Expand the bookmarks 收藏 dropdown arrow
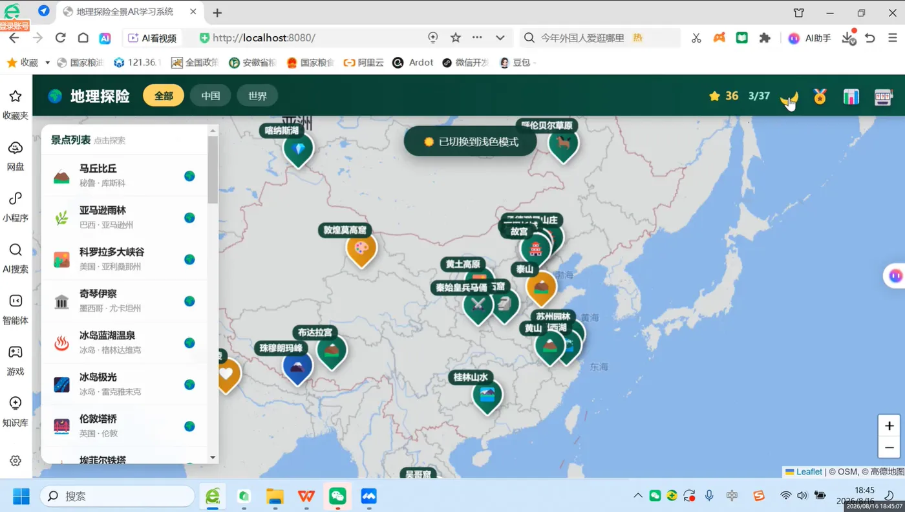This screenshot has width=905, height=512. coord(47,63)
